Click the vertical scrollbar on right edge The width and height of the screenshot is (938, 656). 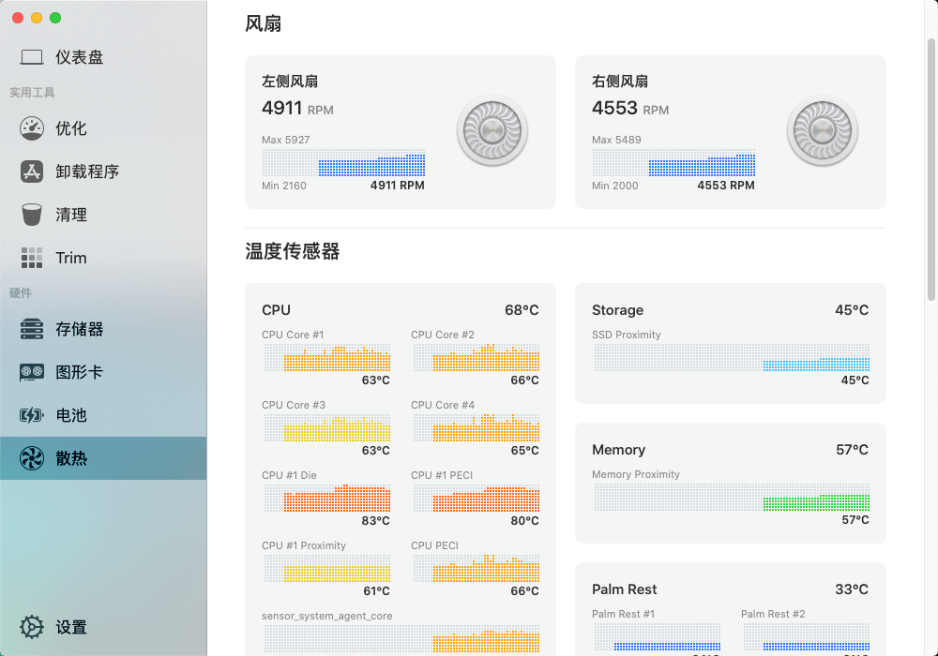click(x=930, y=169)
